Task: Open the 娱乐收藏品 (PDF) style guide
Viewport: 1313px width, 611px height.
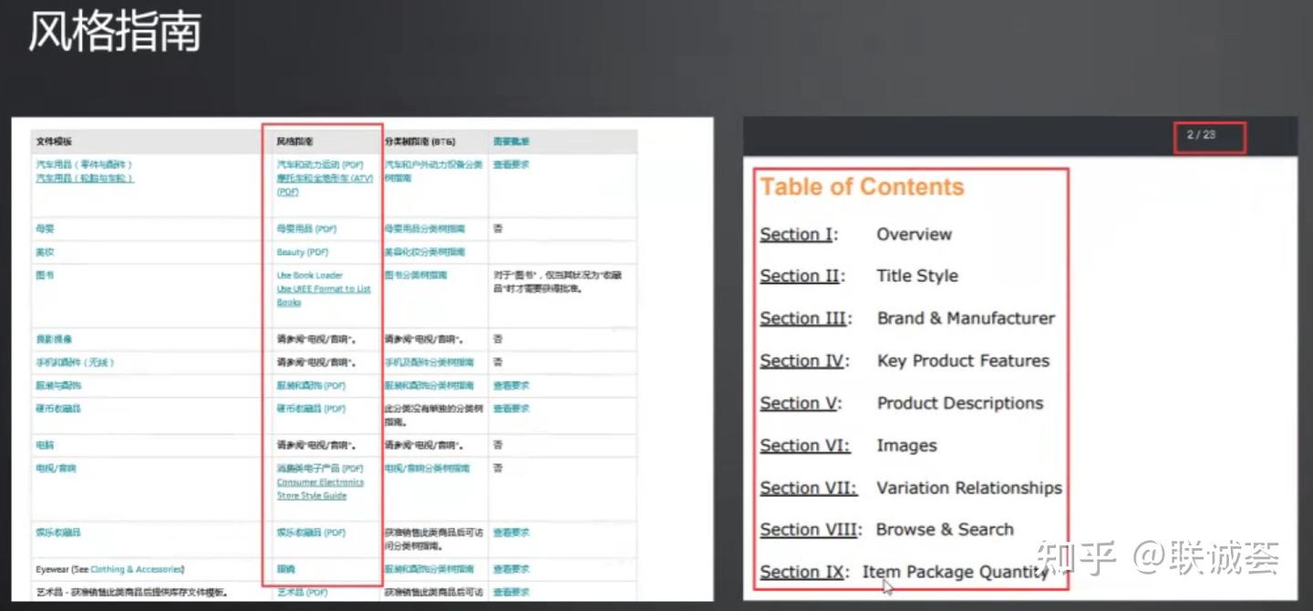Action: [x=312, y=533]
